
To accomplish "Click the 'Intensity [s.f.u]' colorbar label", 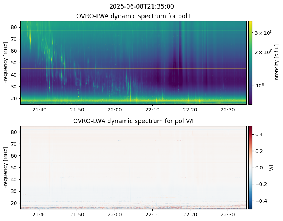I will point(277,63).
